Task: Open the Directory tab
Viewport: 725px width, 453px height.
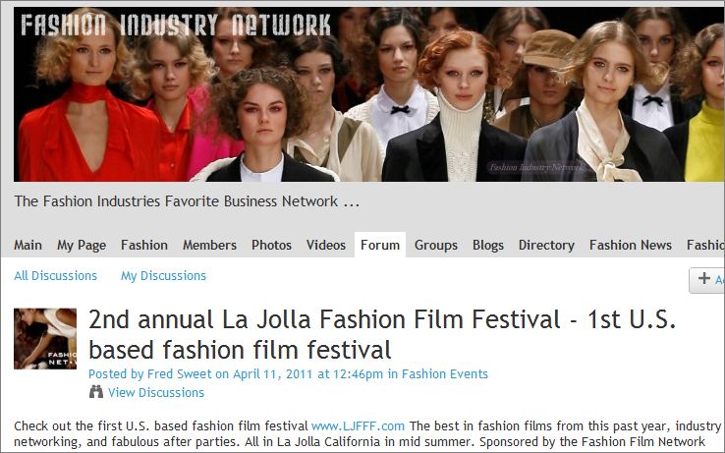Action: [546, 245]
